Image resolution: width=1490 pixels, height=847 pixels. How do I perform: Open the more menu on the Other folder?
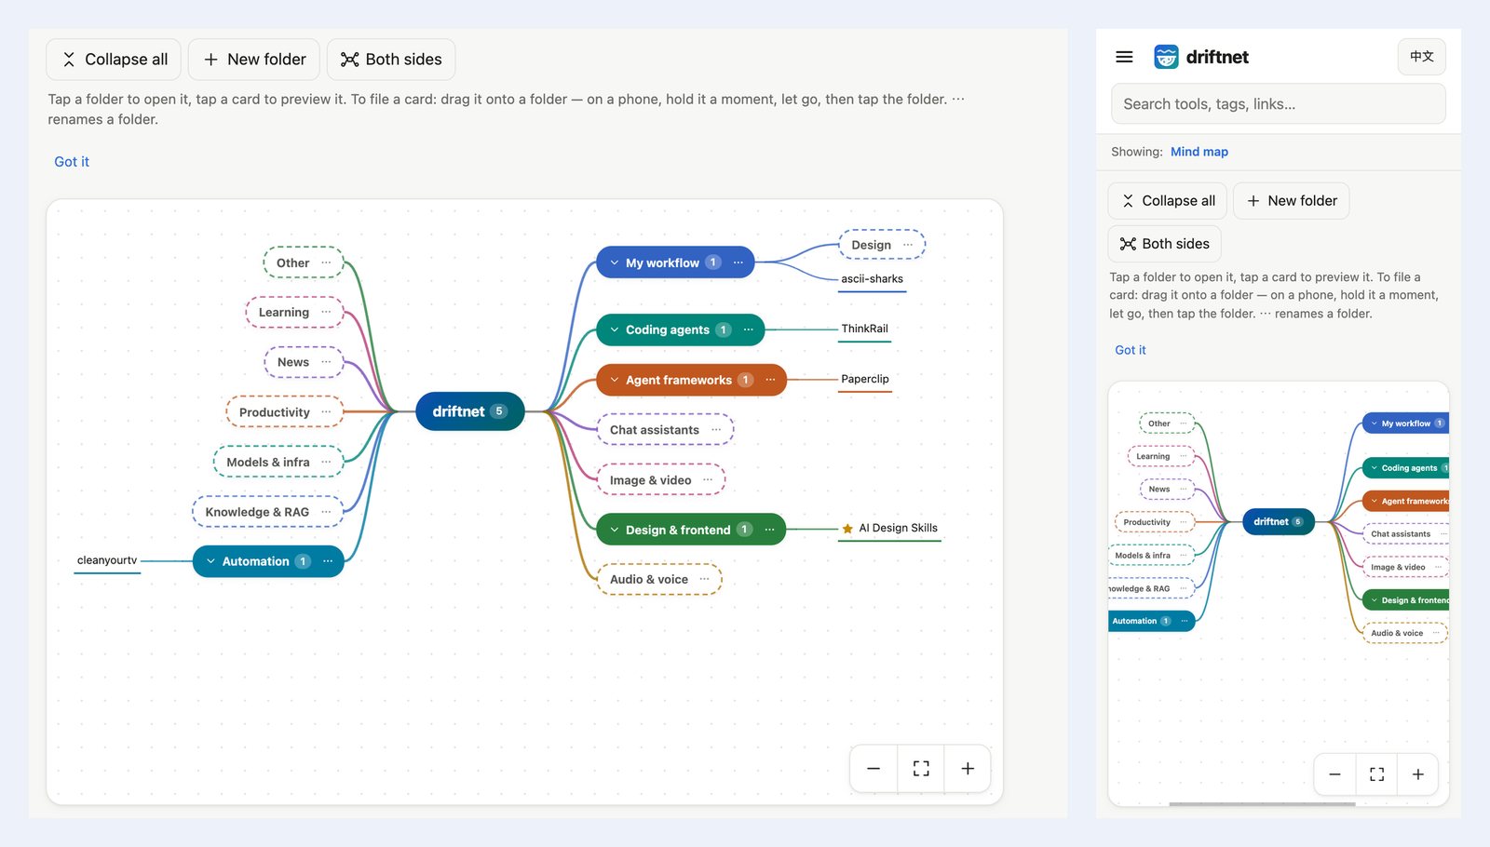pos(326,263)
